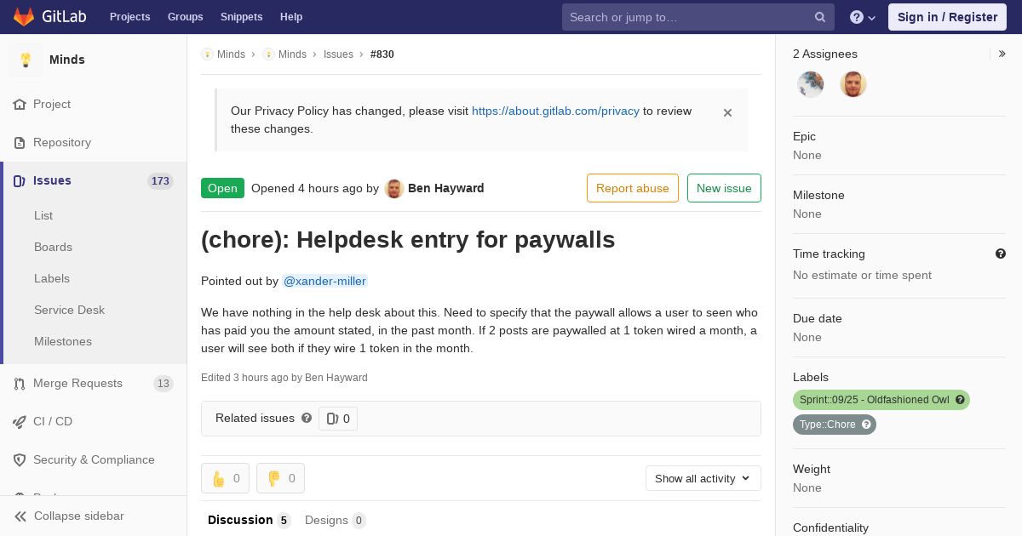Collapse sidebar using double arrow icon
1022x536 pixels.
(20, 516)
